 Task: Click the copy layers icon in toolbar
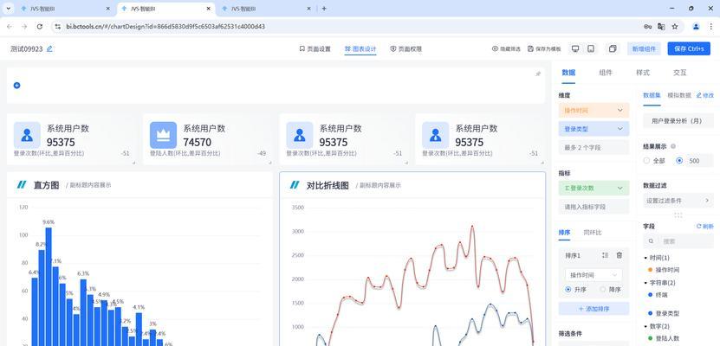[613, 48]
